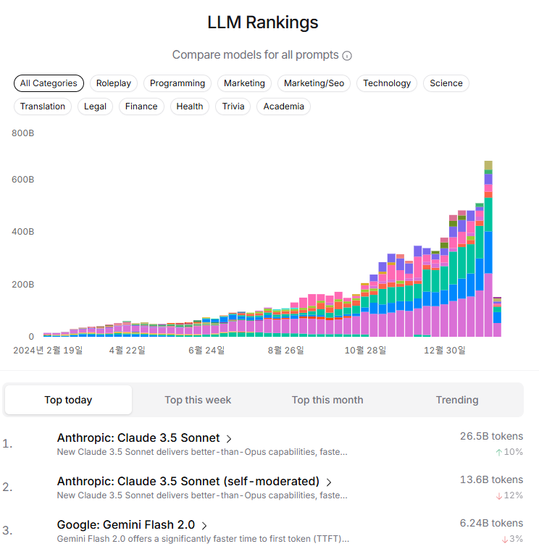Click chevron beside Gemini Flash 2.0

pos(204,525)
